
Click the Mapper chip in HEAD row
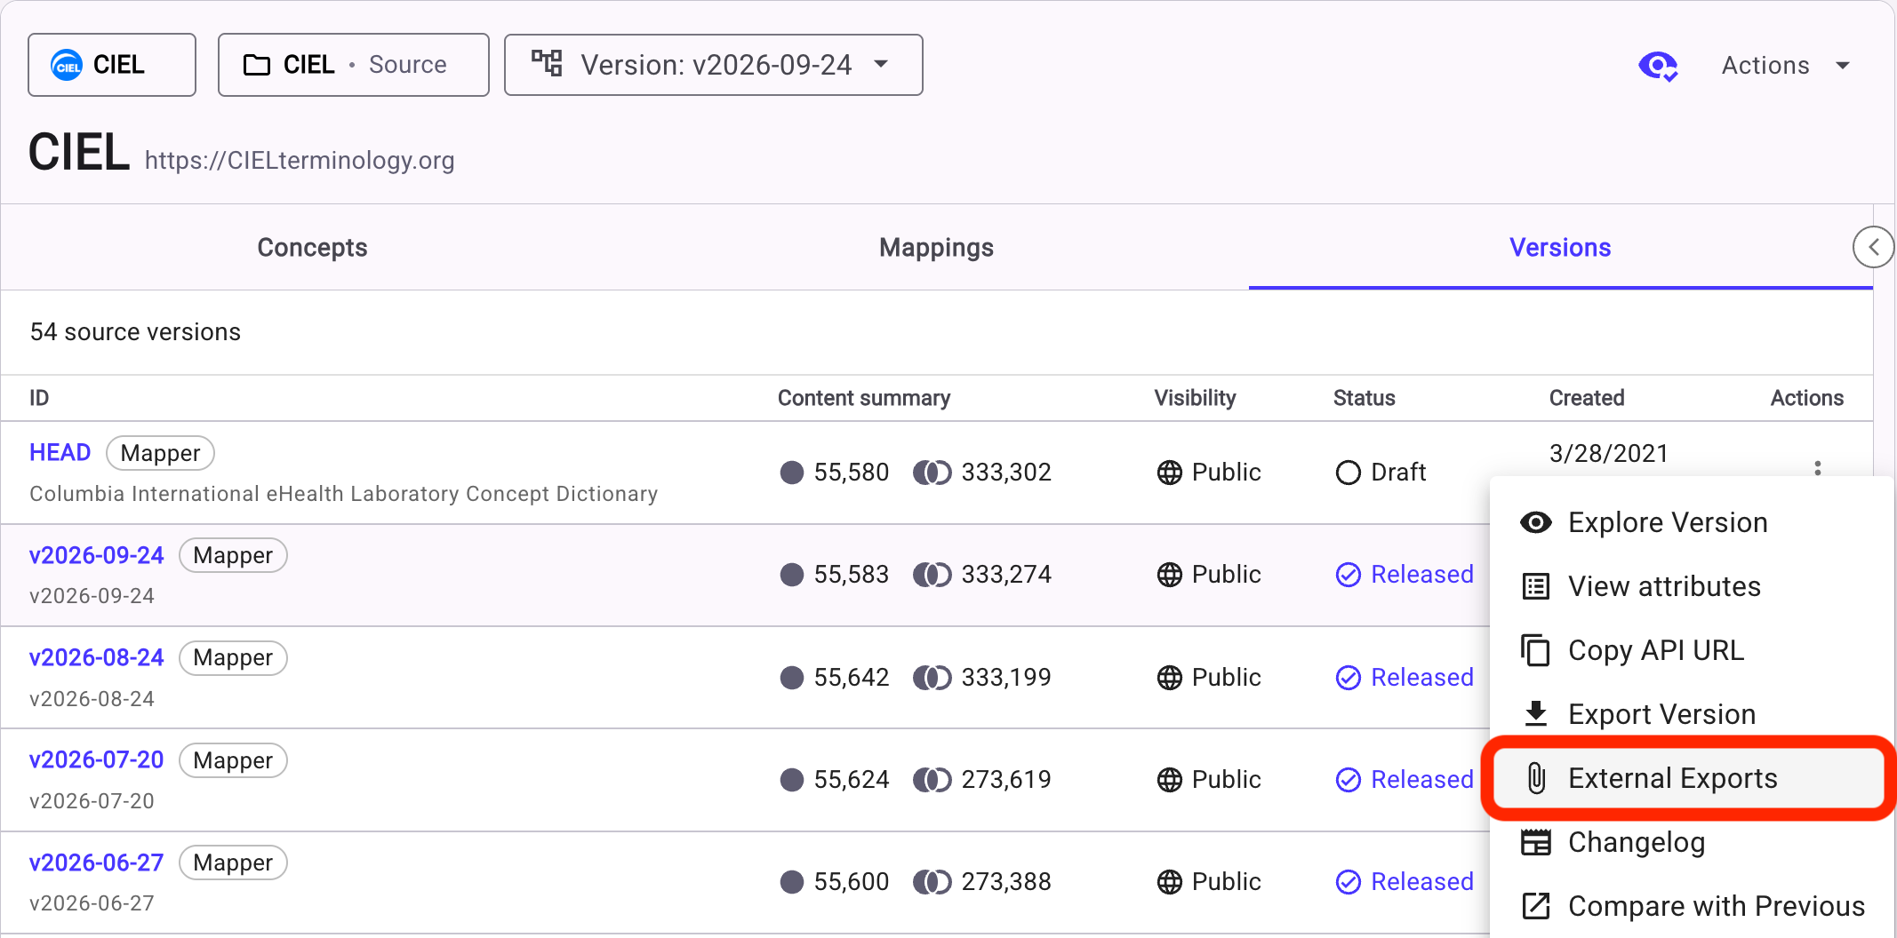[x=160, y=453]
